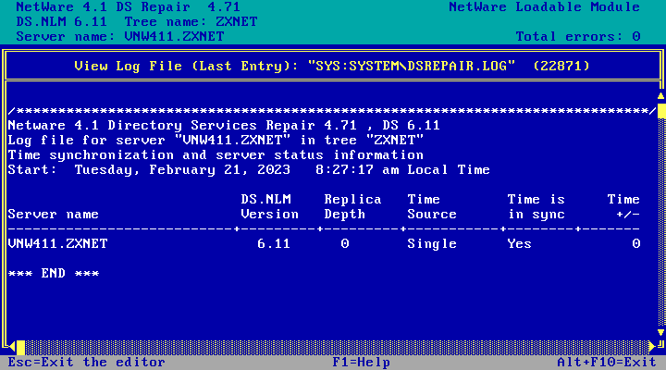Click 'NetWare Loadable Module' text

point(545,7)
